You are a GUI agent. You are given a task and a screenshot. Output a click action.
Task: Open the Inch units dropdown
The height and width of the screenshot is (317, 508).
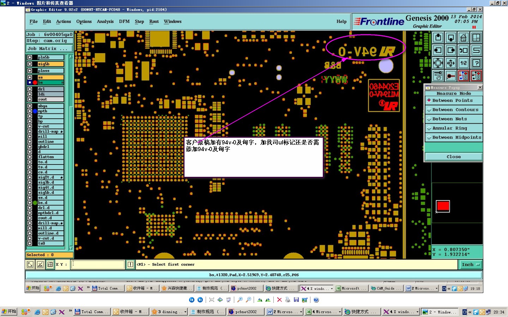coord(471,265)
